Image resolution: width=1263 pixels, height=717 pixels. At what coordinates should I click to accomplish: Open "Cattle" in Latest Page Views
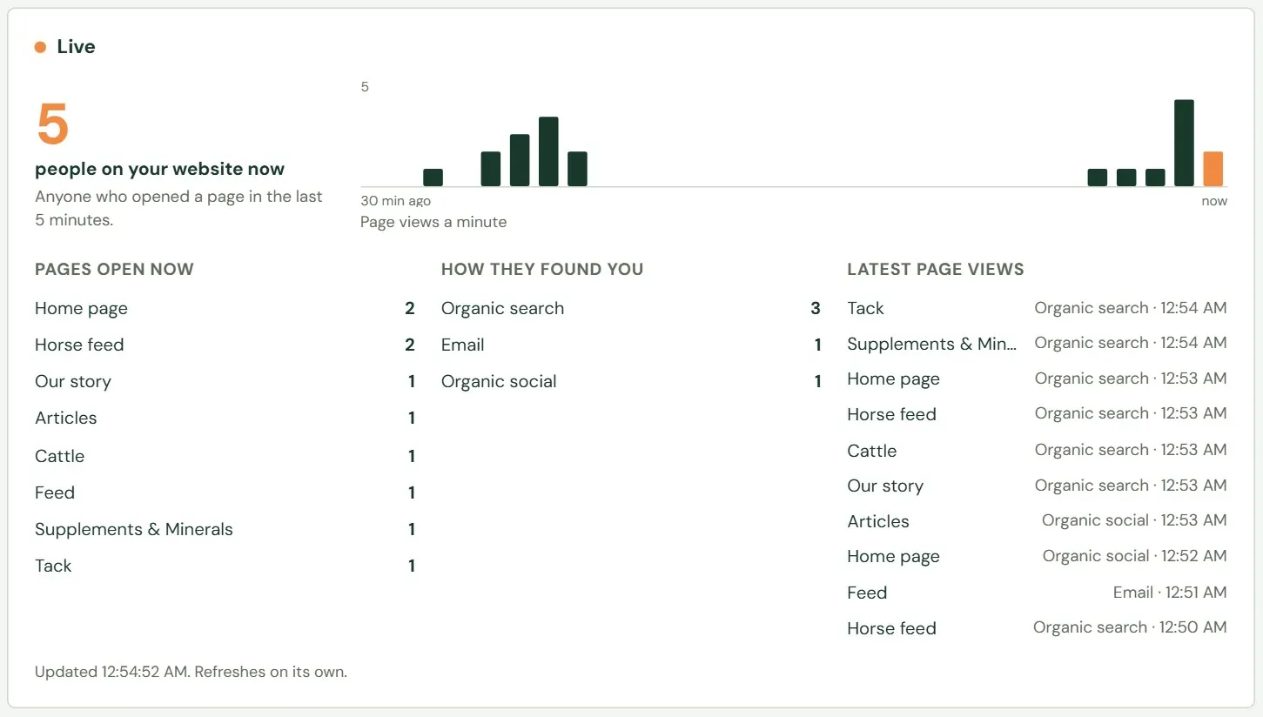click(871, 451)
